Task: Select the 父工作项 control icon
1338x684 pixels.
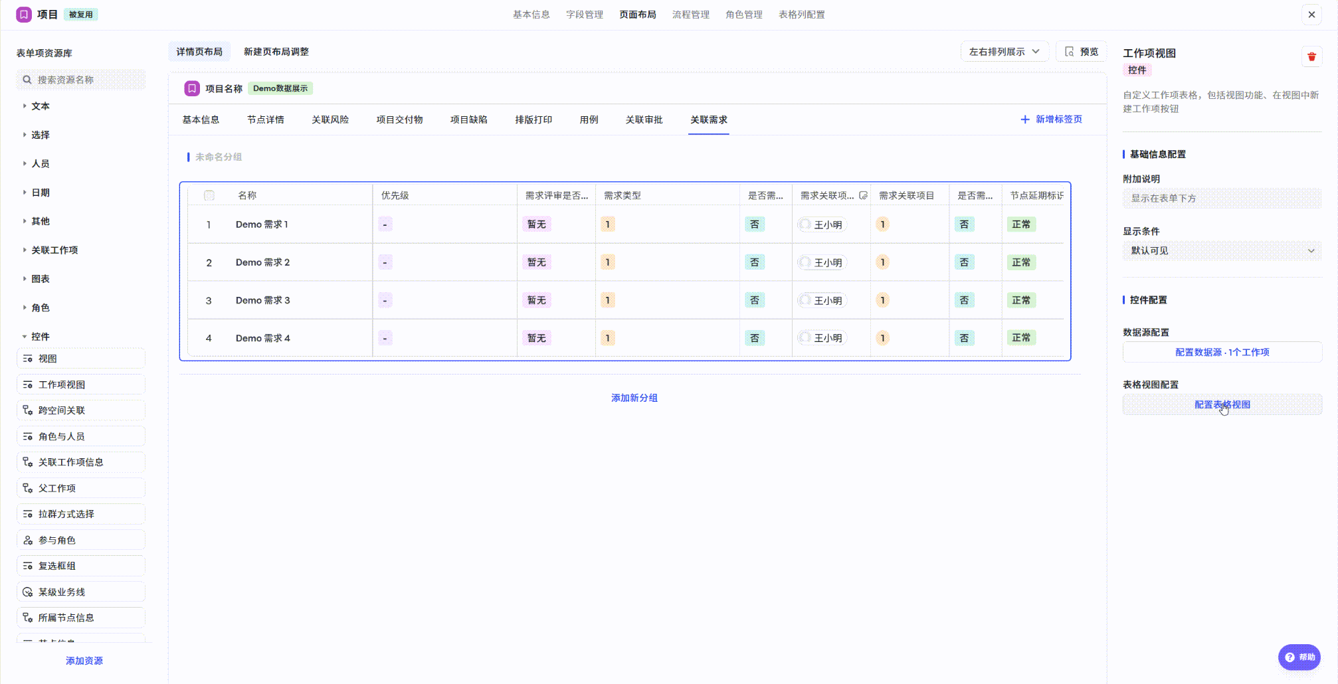Action: click(28, 488)
